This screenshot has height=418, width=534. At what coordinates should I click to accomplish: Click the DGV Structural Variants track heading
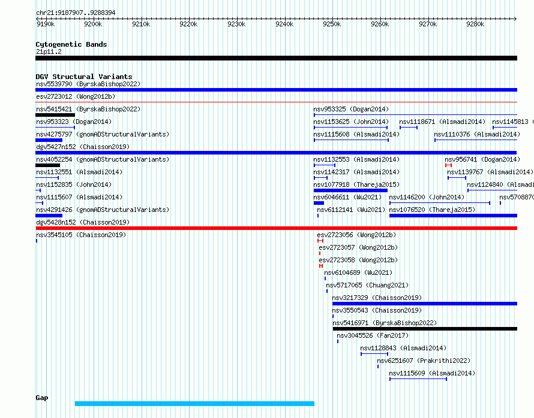click(84, 77)
